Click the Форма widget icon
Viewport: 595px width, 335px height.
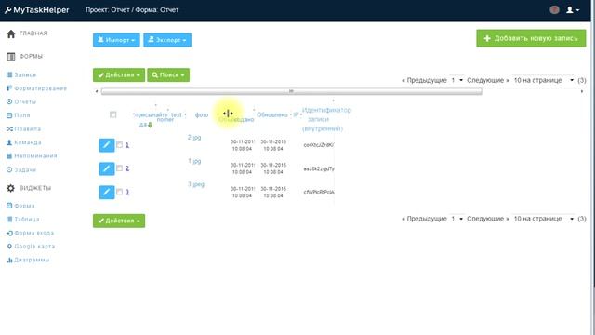pos(9,206)
